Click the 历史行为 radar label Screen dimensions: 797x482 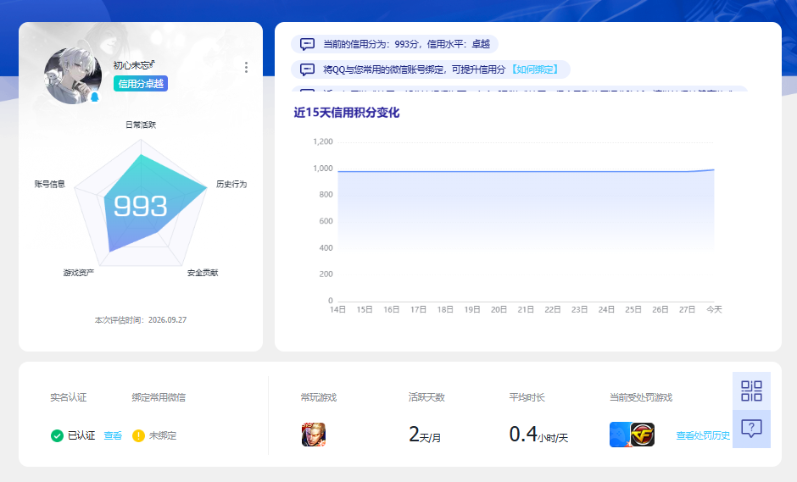(231, 184)
